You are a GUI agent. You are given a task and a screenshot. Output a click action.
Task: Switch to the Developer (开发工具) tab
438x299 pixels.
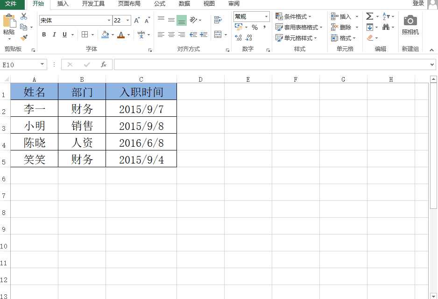(93, 4)
